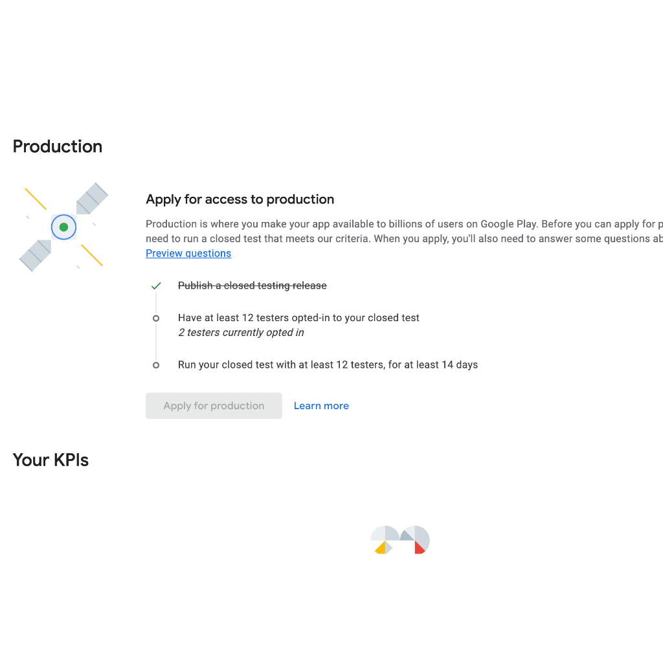Click the yellow streak above the satellite's left side

point(36,199)
